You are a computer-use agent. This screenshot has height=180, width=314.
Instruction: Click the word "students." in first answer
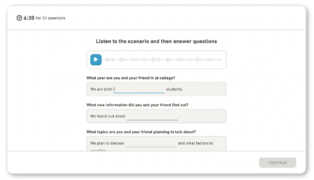click(x=174, y=89)
